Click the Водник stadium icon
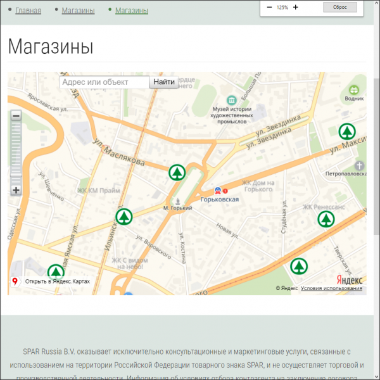This screenshot has height=380, width=380. click(354, 90)
